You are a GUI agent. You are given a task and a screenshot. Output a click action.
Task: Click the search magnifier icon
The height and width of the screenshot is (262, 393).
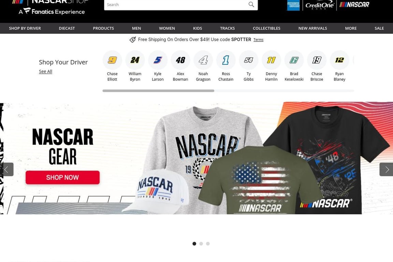(251, 4)
